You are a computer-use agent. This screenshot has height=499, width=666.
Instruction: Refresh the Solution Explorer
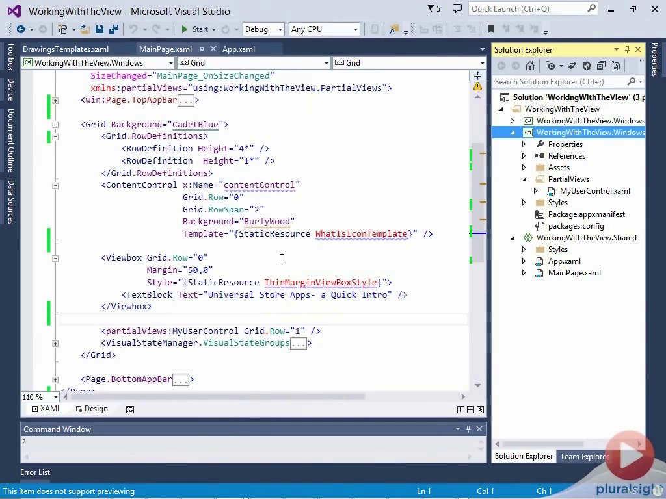(x=587, y=66)
